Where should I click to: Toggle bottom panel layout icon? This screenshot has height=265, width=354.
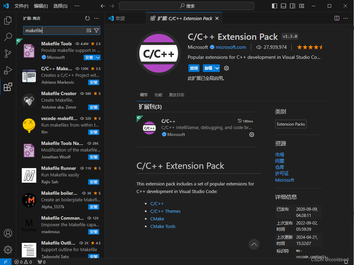point(283,6)
